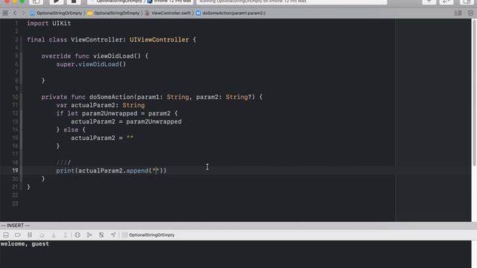Viewport: 477px width, 268px height.
Task: Click the editor vertical scrollbar
Action: (474, 92)
